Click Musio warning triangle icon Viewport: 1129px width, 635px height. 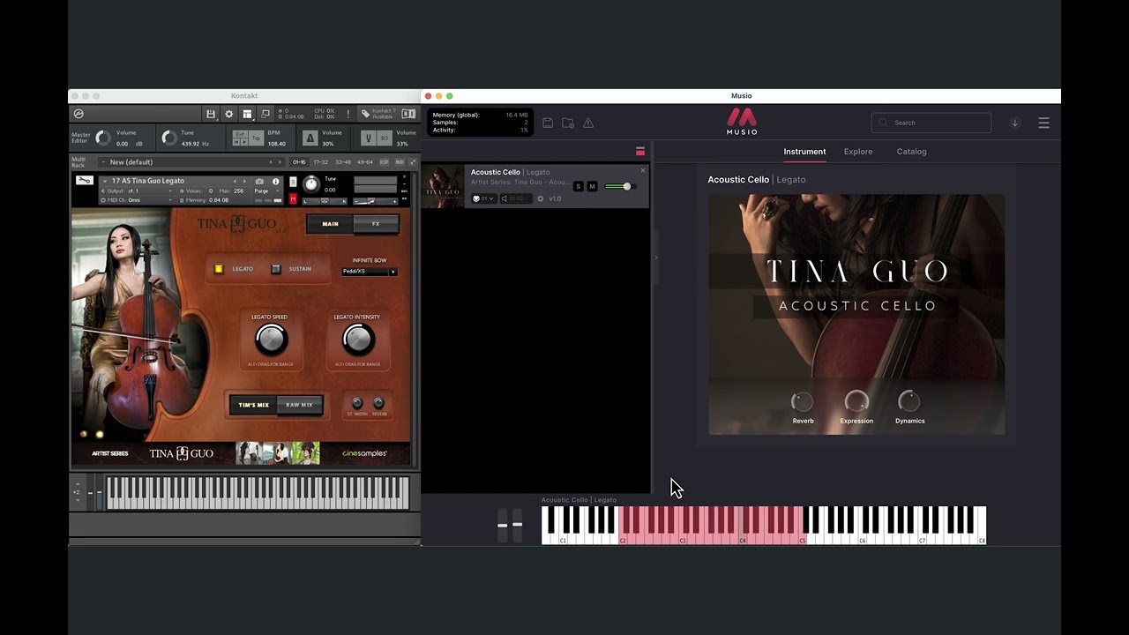[588, 123]
